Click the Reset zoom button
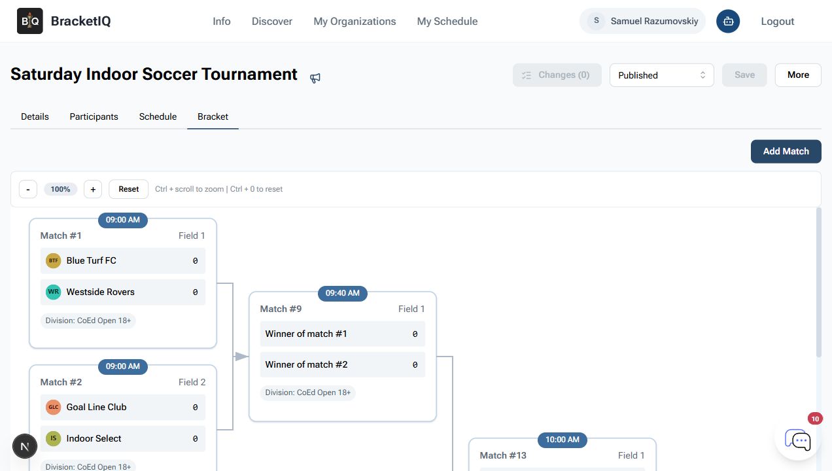Image resolution: width=832 pixels, height=471 pixels. pos(129,189)
